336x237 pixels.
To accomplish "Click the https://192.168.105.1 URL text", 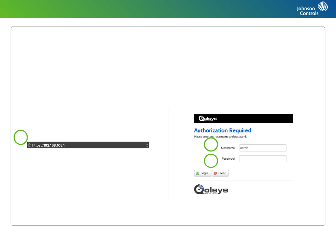I will tap(49, 145).
